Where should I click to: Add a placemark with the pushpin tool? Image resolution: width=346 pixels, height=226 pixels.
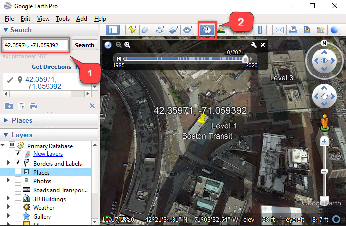(132, 30)
